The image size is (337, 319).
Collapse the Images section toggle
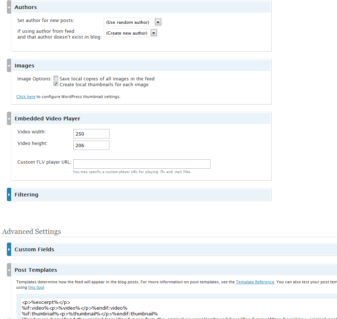point(9,66)
